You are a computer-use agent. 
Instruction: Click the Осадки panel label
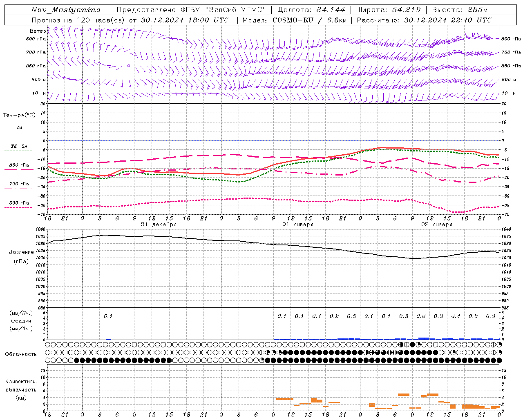coord(21,321)
